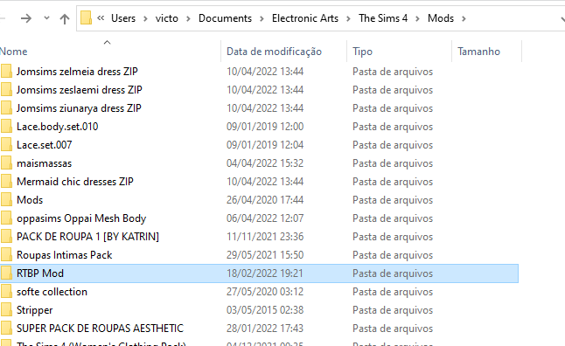Click date 04/04/2022 15:32 of maismassas

coord(265,163)
